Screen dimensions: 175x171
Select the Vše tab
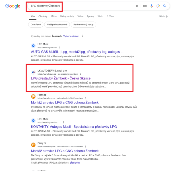[x=33, y=16]
